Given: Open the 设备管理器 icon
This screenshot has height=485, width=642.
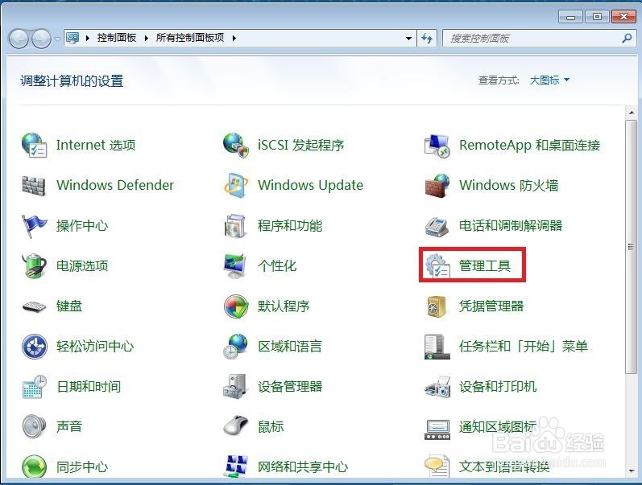Looking at the screenshot, I should (x=236, y=386).
